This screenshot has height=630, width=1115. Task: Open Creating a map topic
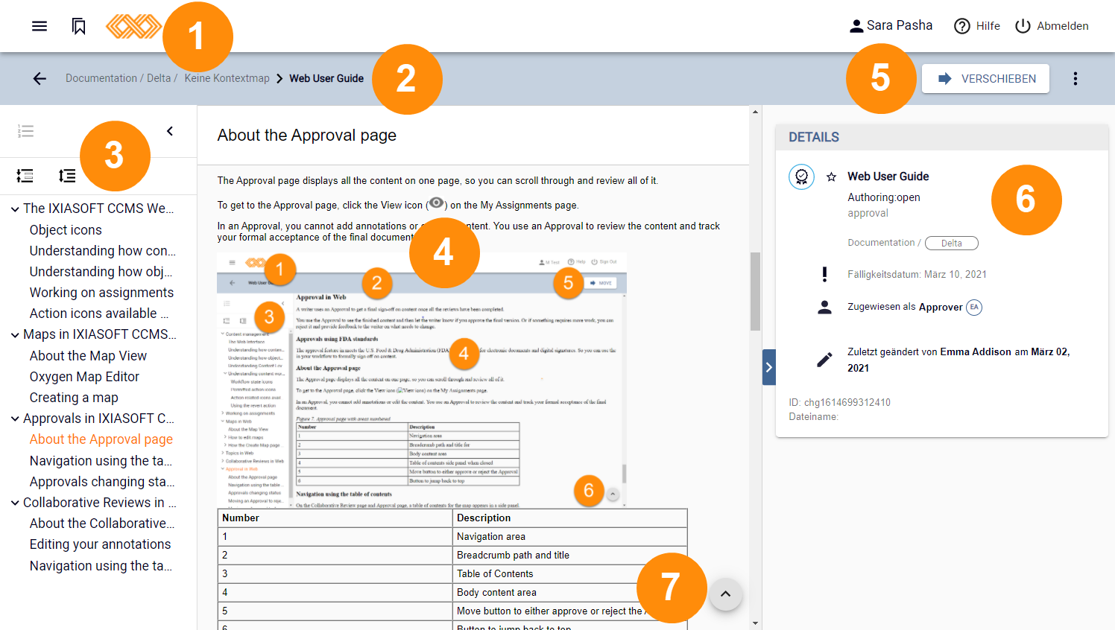tap(74, 398)
